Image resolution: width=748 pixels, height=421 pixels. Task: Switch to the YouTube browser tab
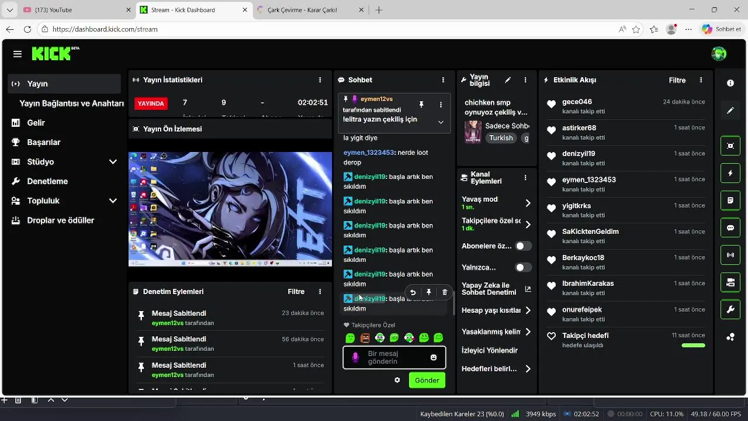click(76, 10)
